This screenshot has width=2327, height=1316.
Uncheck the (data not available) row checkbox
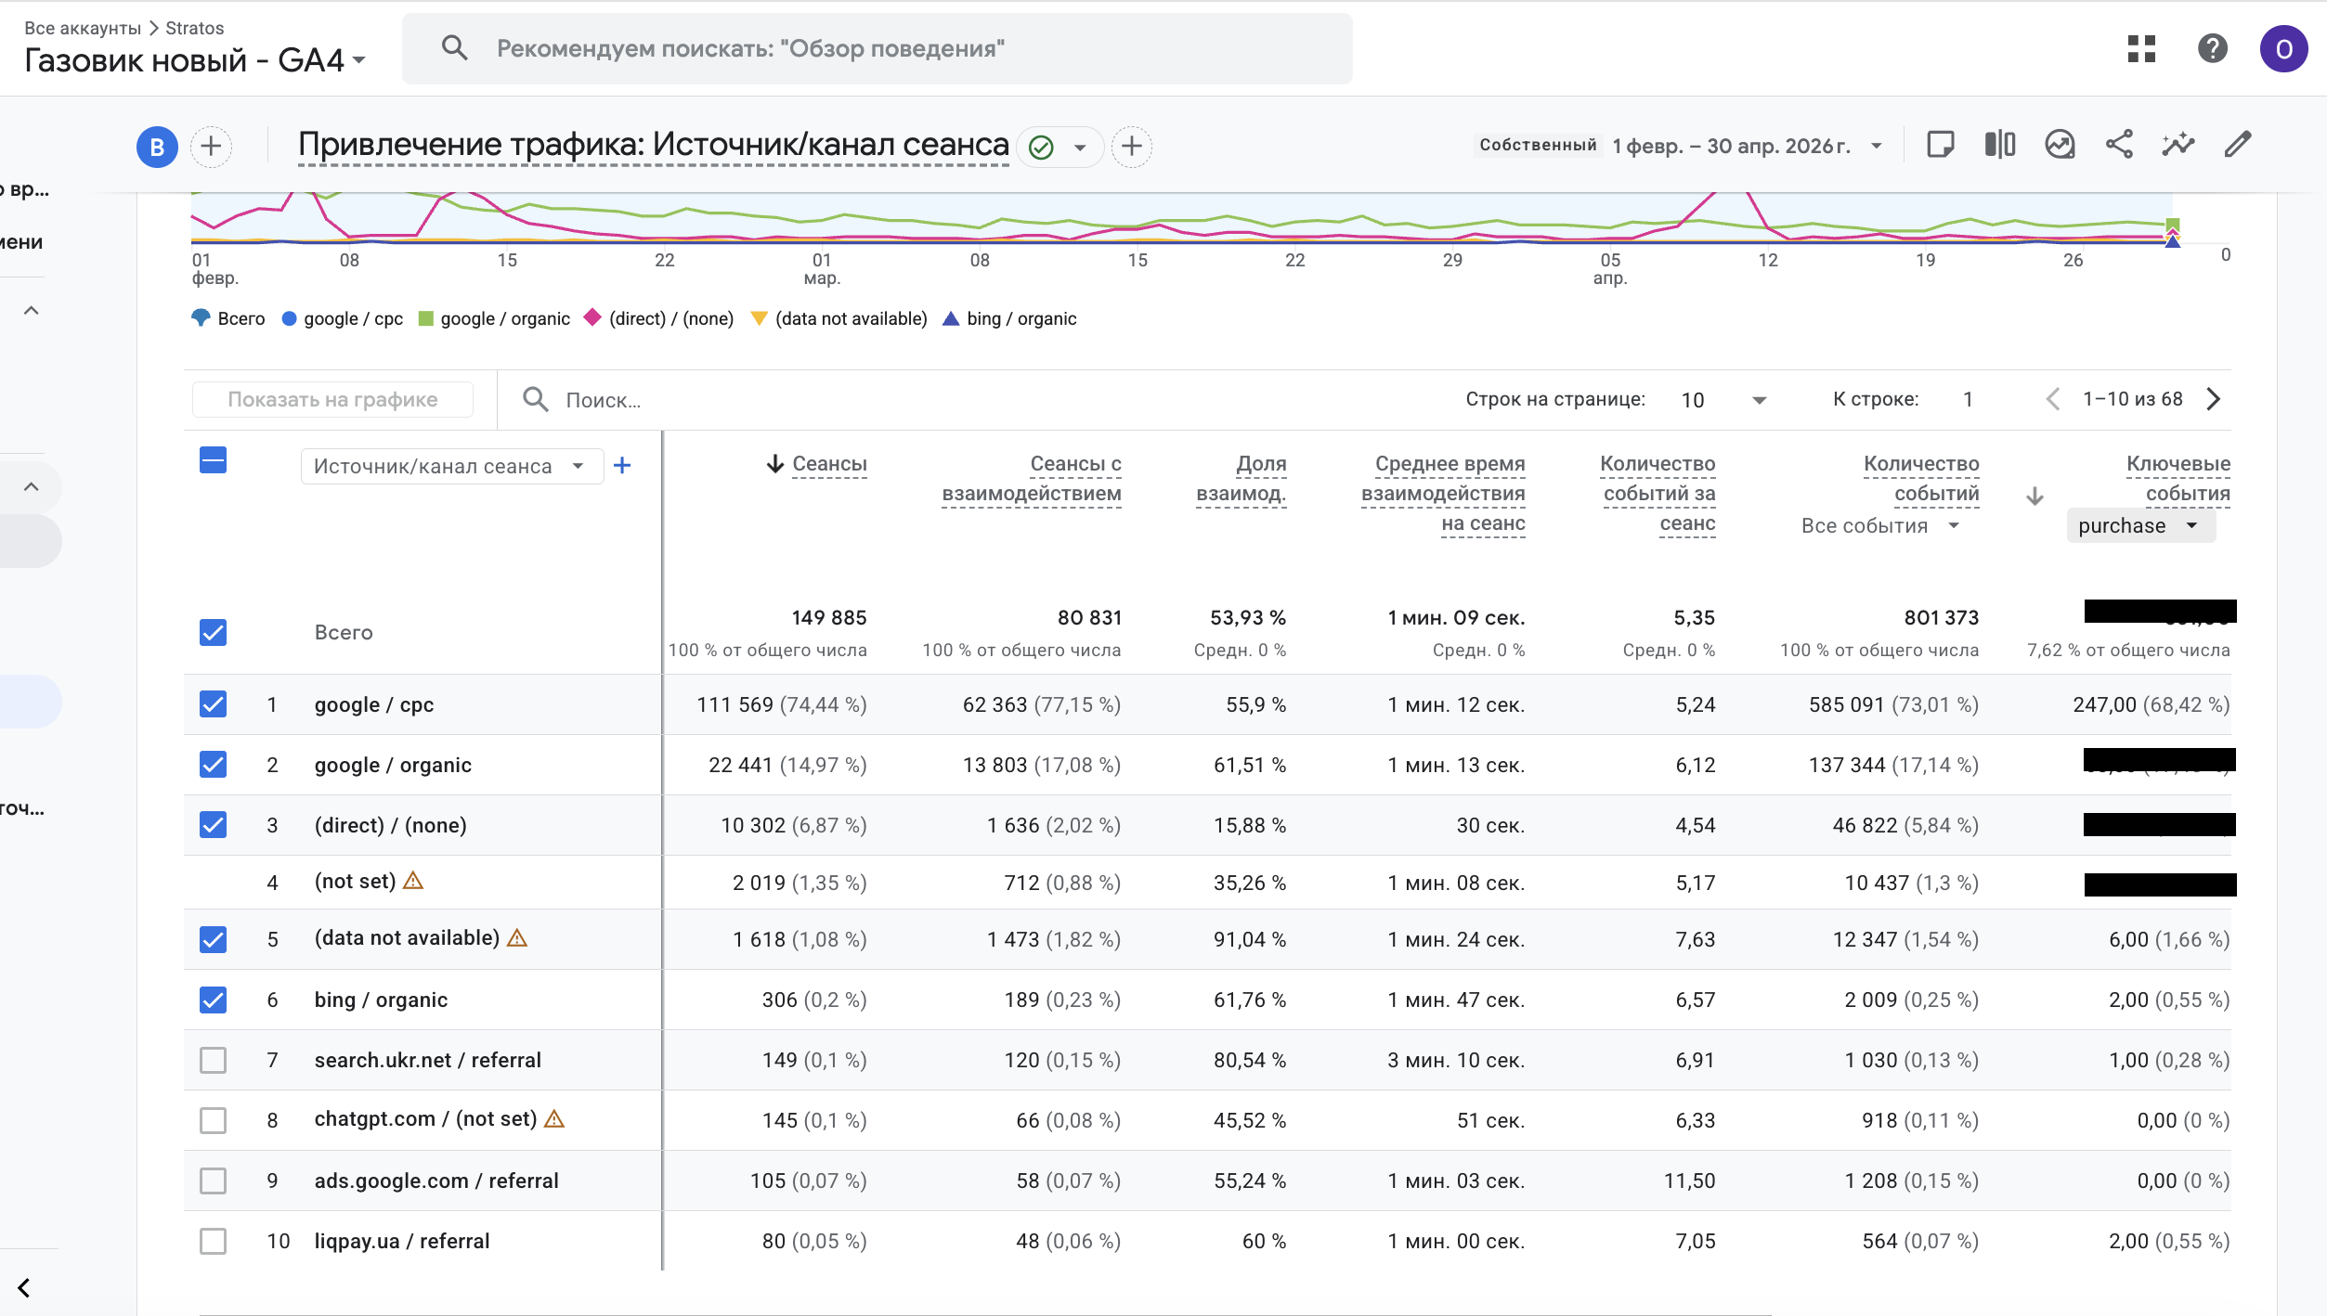pos(213,939)
